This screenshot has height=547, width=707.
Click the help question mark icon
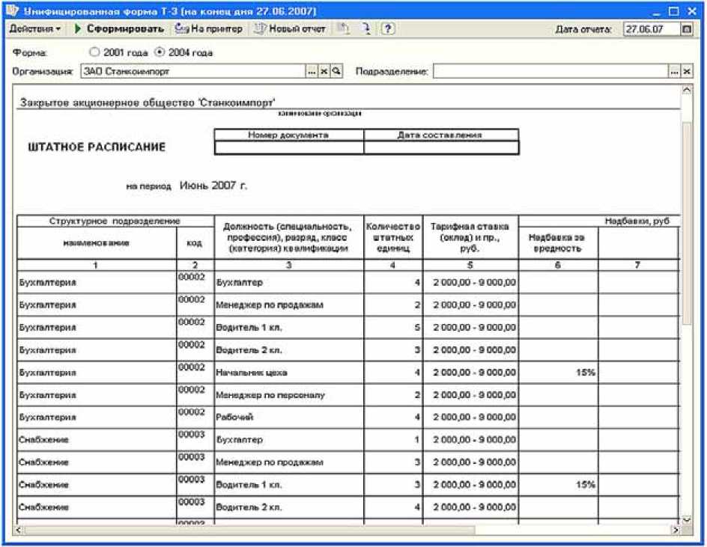pyautogui.click(x=388, y=29)
